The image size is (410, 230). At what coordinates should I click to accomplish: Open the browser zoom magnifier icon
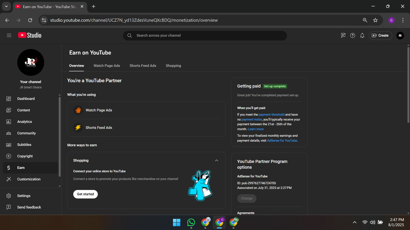tap(365, 20)
